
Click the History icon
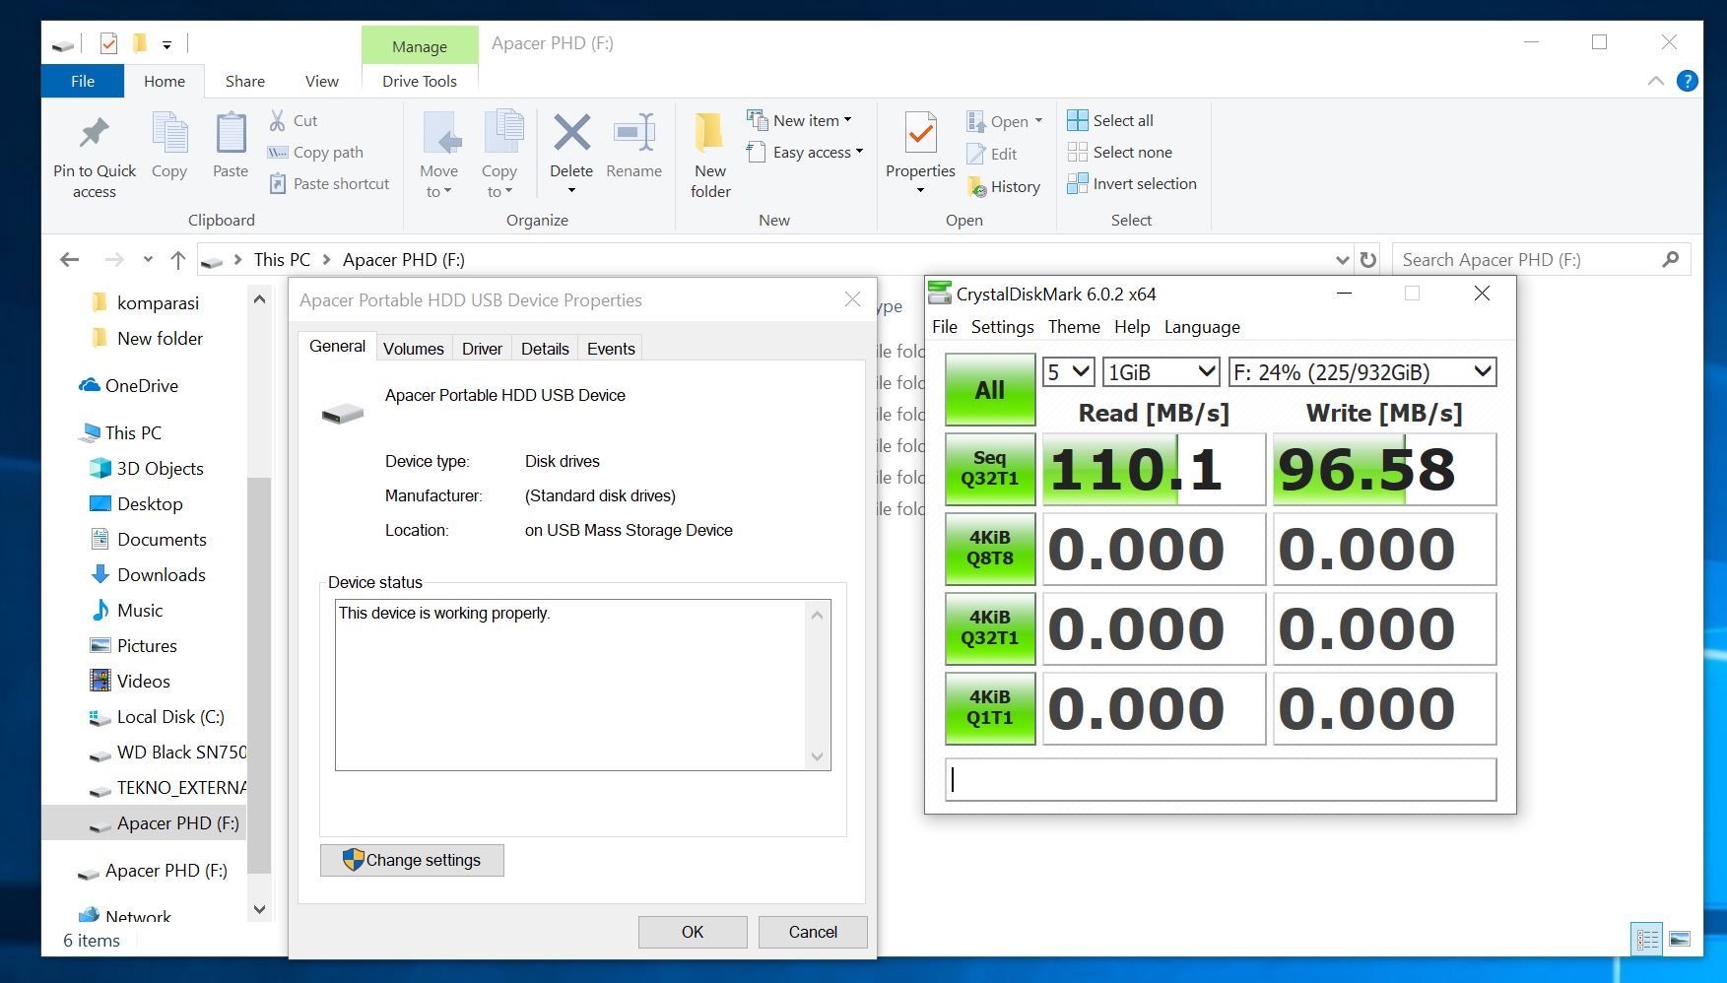[x=976, y=186]
